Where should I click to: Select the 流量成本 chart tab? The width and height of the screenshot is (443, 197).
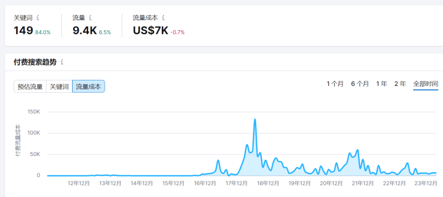tap(89, 87)
